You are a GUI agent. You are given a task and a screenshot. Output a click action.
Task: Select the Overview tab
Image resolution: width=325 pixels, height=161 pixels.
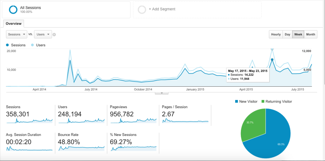click(13, 23)
